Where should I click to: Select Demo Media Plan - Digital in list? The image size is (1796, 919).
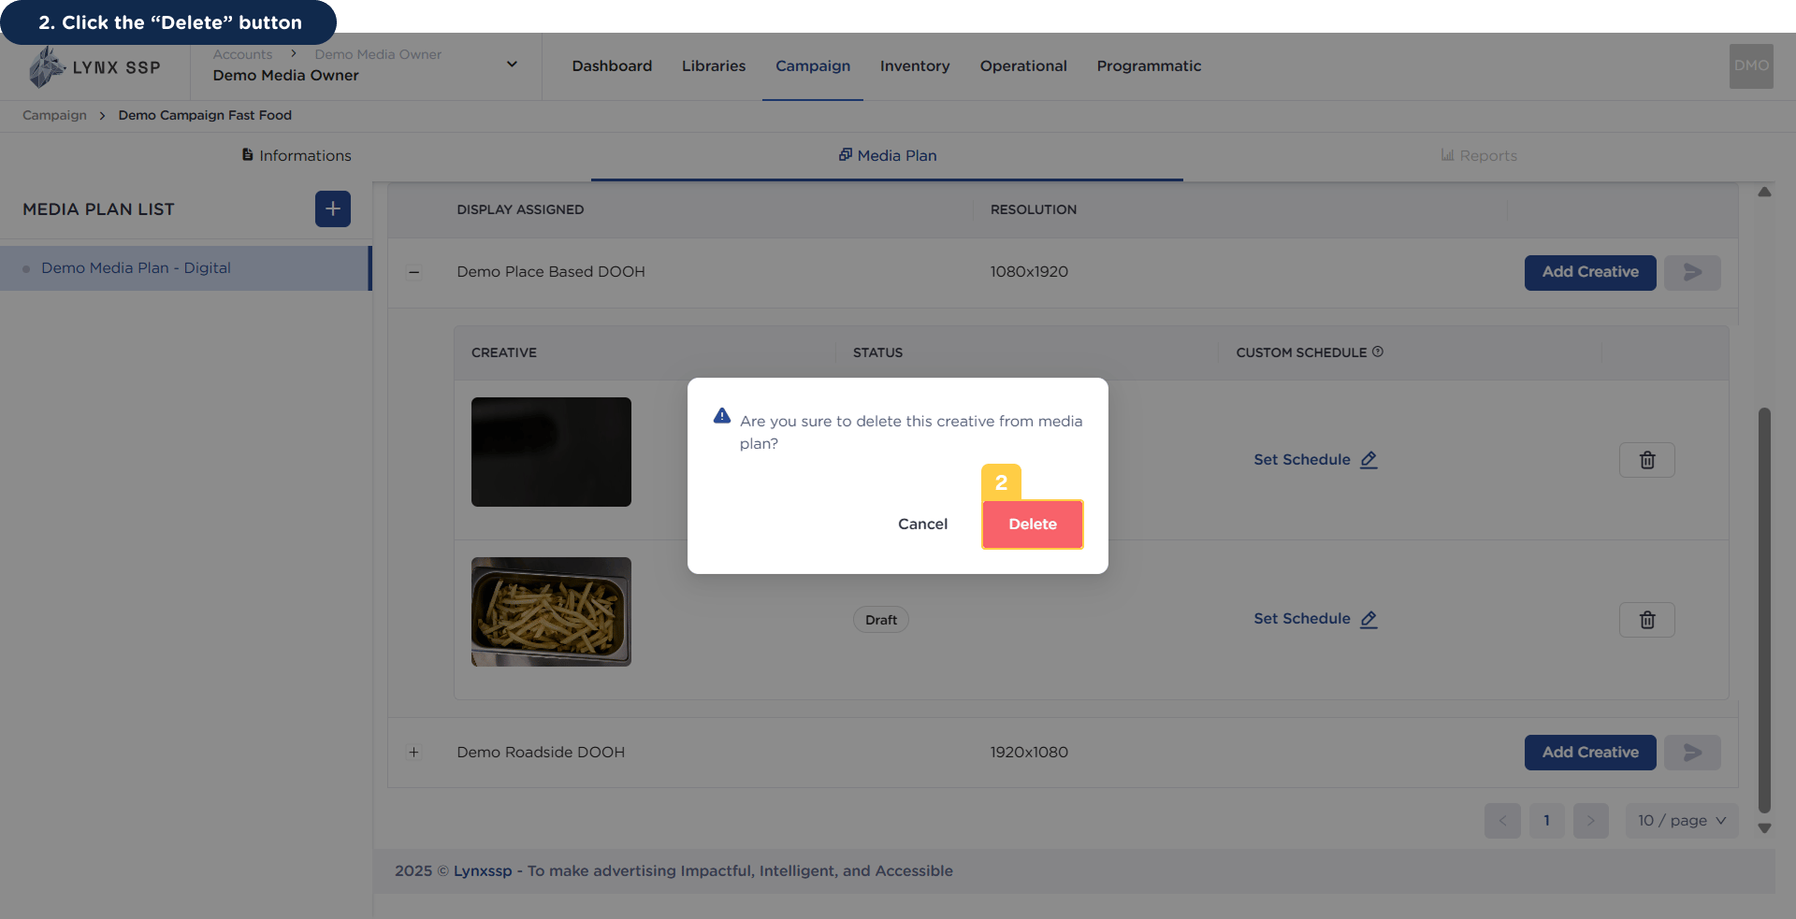click(185, 268)
